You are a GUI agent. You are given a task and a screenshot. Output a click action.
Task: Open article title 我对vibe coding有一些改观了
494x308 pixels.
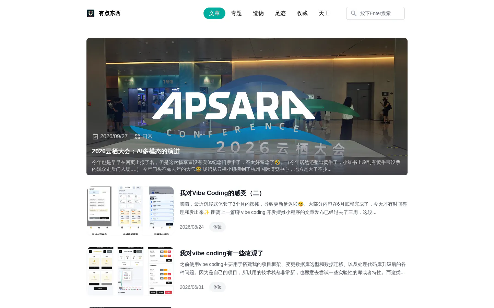[x=221, y=253]
